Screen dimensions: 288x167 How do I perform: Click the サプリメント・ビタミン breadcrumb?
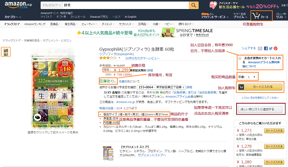click(57, 40)
